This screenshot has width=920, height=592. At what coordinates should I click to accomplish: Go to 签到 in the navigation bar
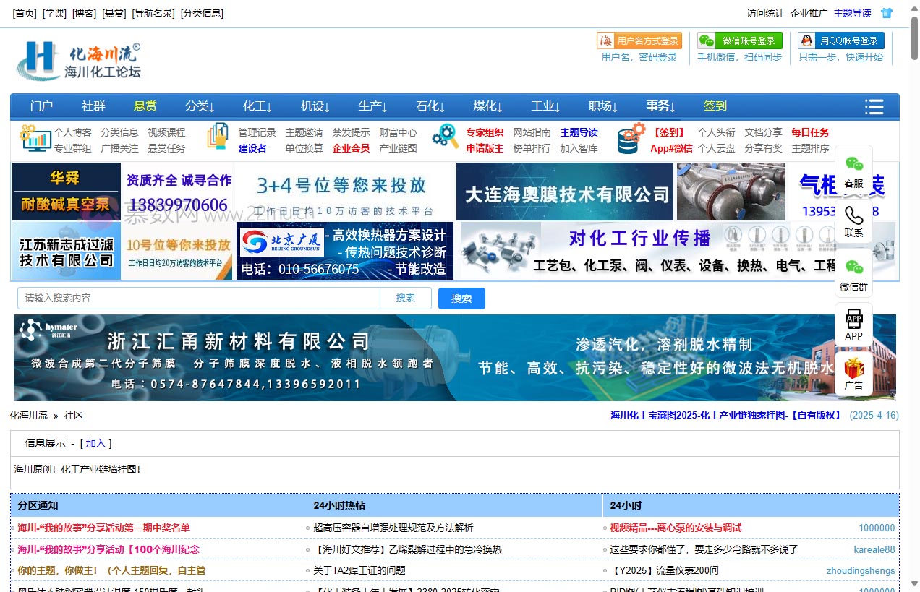715,106
